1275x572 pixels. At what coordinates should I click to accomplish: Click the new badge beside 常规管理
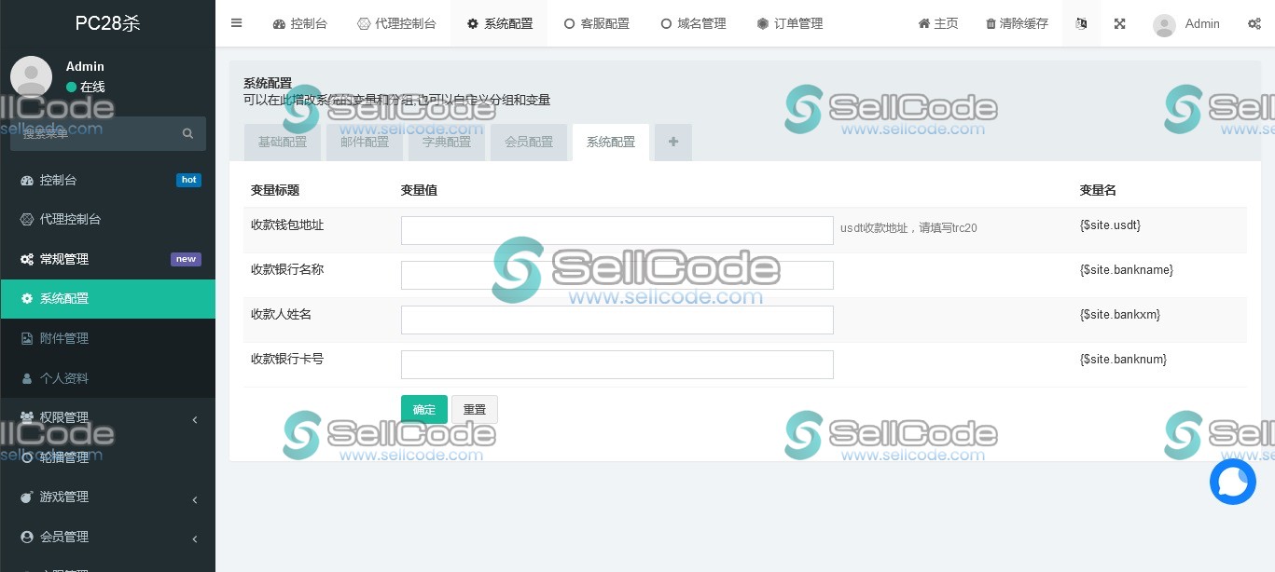186,259
